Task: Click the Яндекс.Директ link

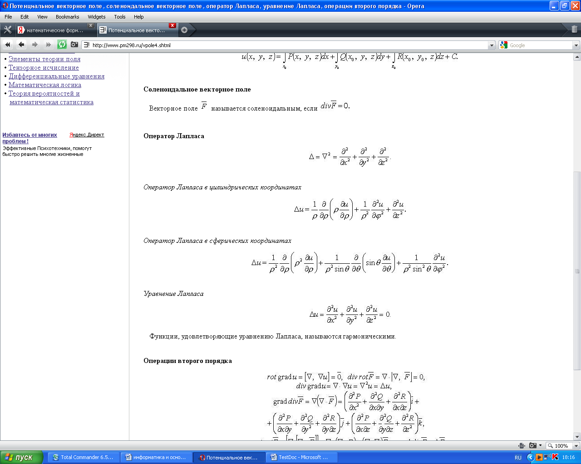Action: (x=87, y=135)
